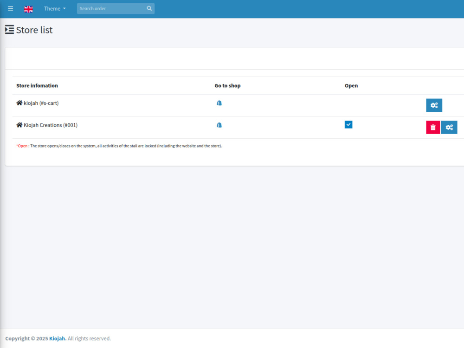Uncheck Open checkbox for Kiojah Creations
The image size is (464, 348).
(348, 124)
